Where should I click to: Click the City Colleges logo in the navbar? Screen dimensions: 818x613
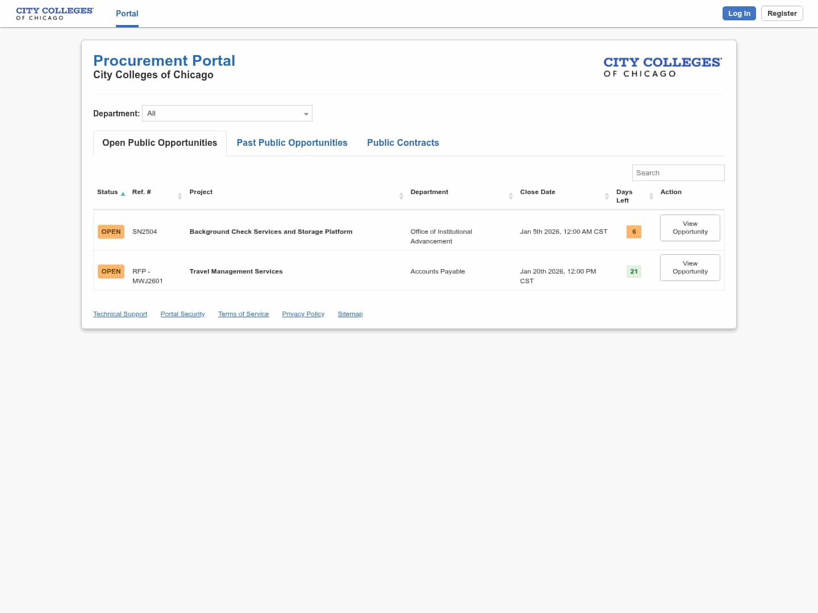(55, 13)
